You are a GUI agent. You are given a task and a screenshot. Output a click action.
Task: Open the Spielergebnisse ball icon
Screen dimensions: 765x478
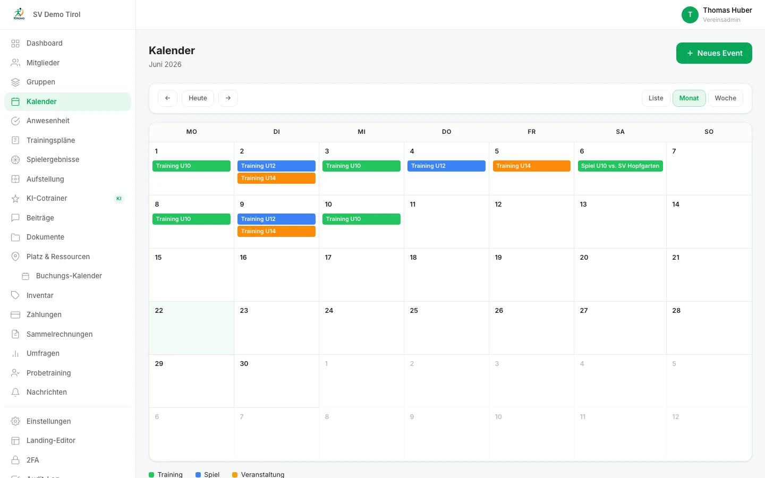[15, 160]
